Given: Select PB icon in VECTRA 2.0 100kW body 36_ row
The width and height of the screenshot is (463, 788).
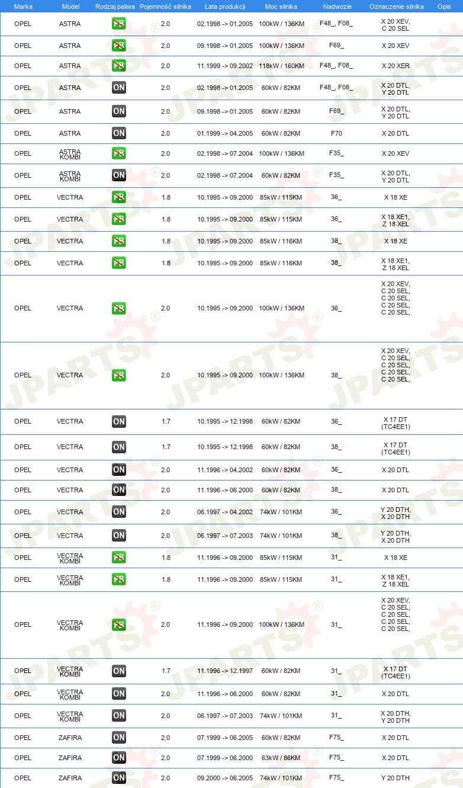Looking at the screenshot, I should pos(119,308).
